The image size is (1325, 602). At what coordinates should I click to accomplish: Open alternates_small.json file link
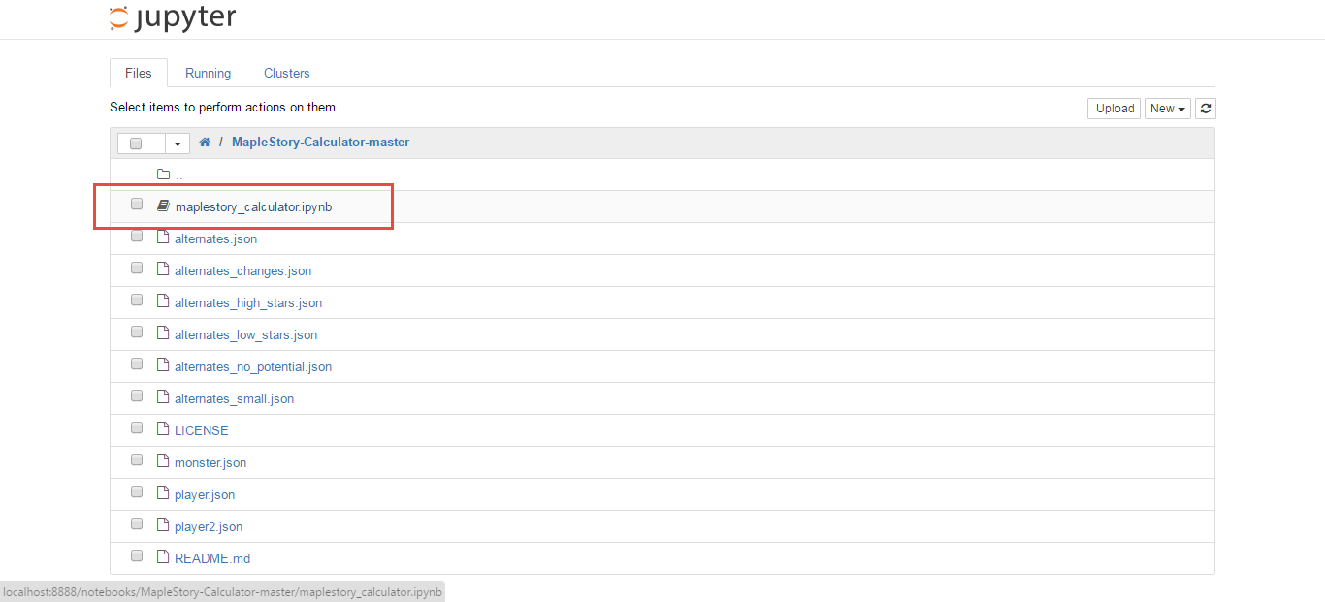tap(234, 398)
